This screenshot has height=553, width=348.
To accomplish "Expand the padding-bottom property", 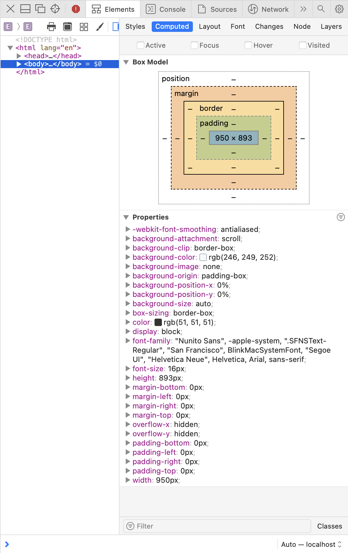I will (x=128, y=443).
